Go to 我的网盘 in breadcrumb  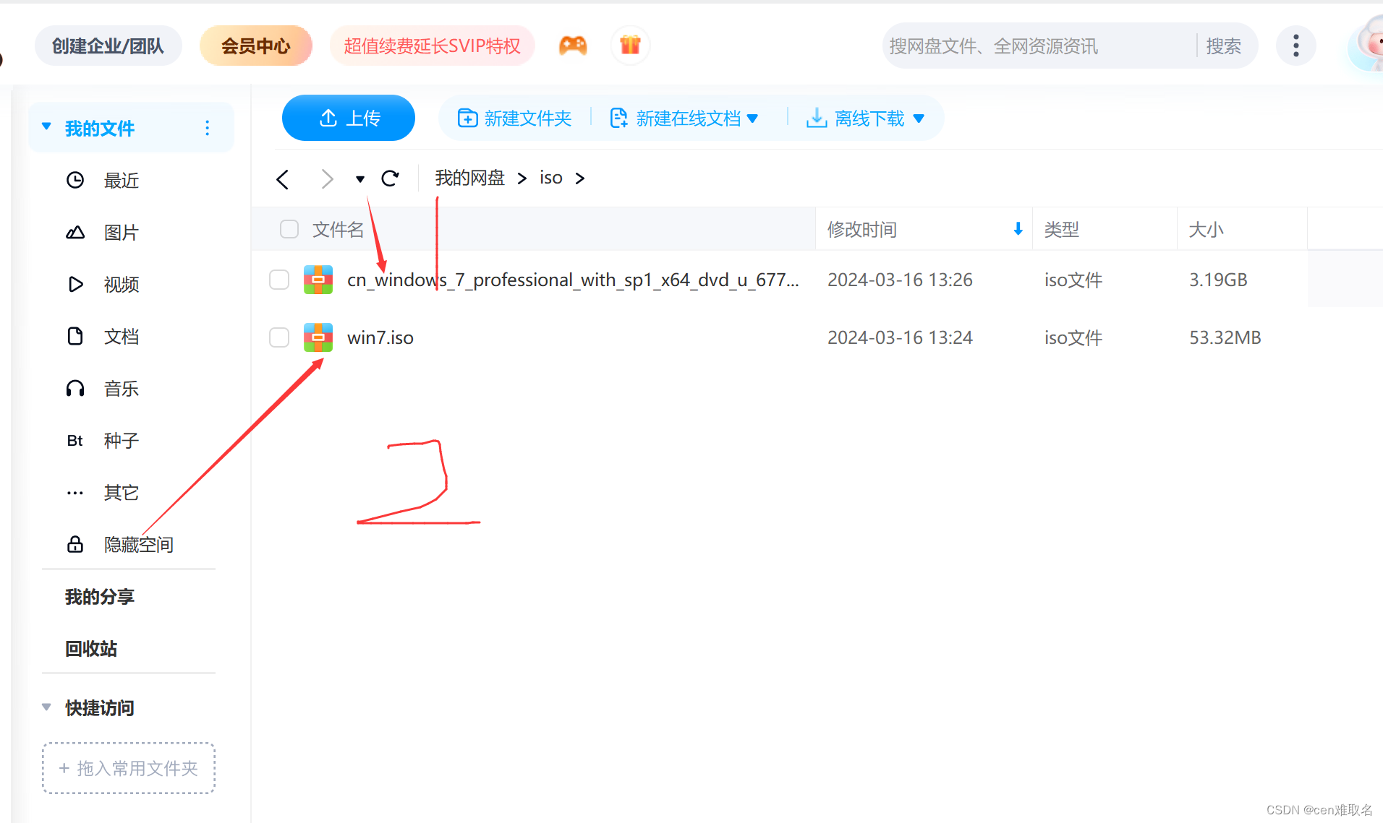click(x=470, y=178)
